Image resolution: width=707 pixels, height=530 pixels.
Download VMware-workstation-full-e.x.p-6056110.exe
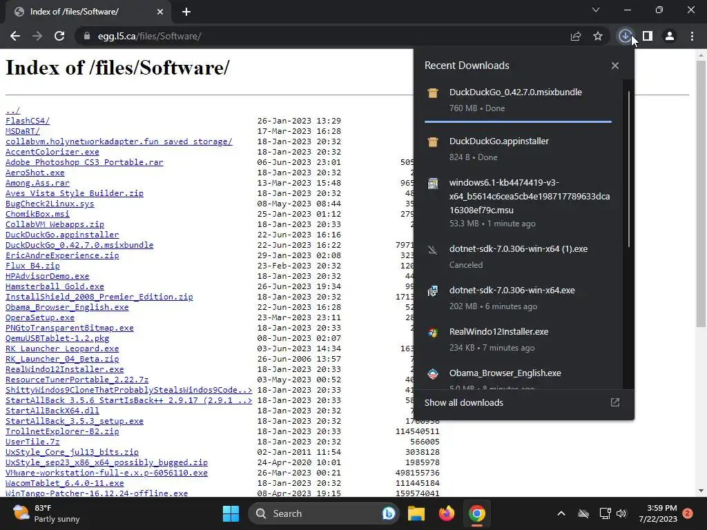(106, 473)
